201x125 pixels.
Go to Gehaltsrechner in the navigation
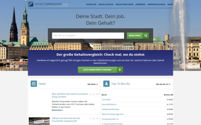pyautogui.click(x=124, y=4)
